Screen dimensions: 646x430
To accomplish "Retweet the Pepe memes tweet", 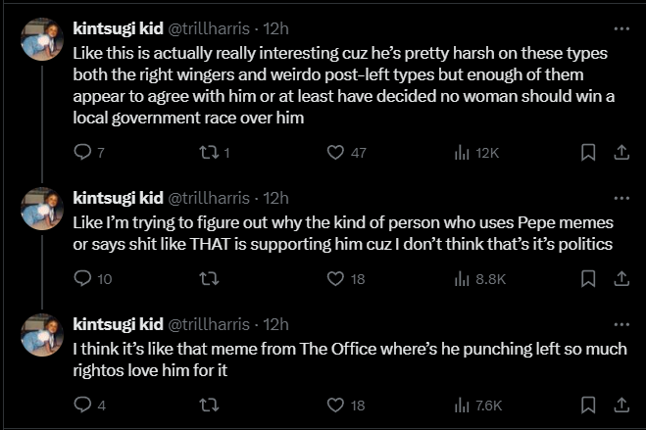I will (x=210, y=279).
